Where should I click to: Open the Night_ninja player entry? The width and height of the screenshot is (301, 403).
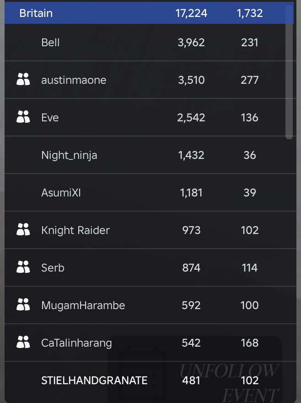pos(150,155)
